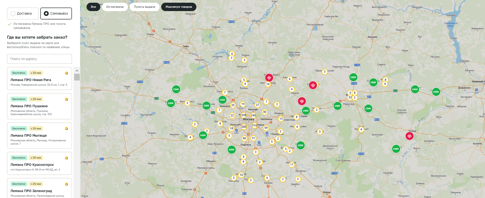This screenshot has height=198, width=485.
Task: Open the CDEK marker near Гаврилов Посад
Action: tap(353, 77)
